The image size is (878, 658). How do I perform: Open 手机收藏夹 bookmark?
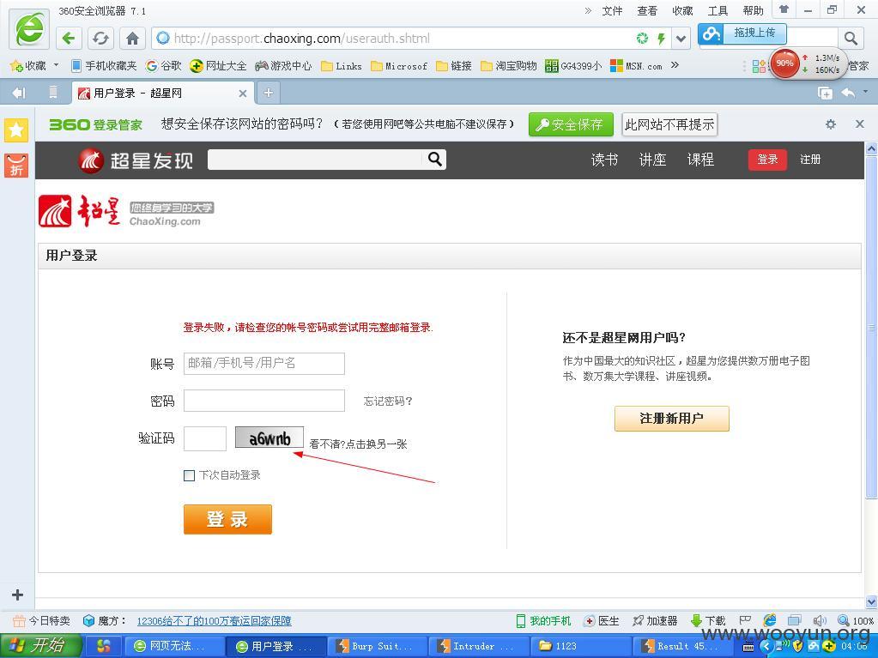coord(104,65)
